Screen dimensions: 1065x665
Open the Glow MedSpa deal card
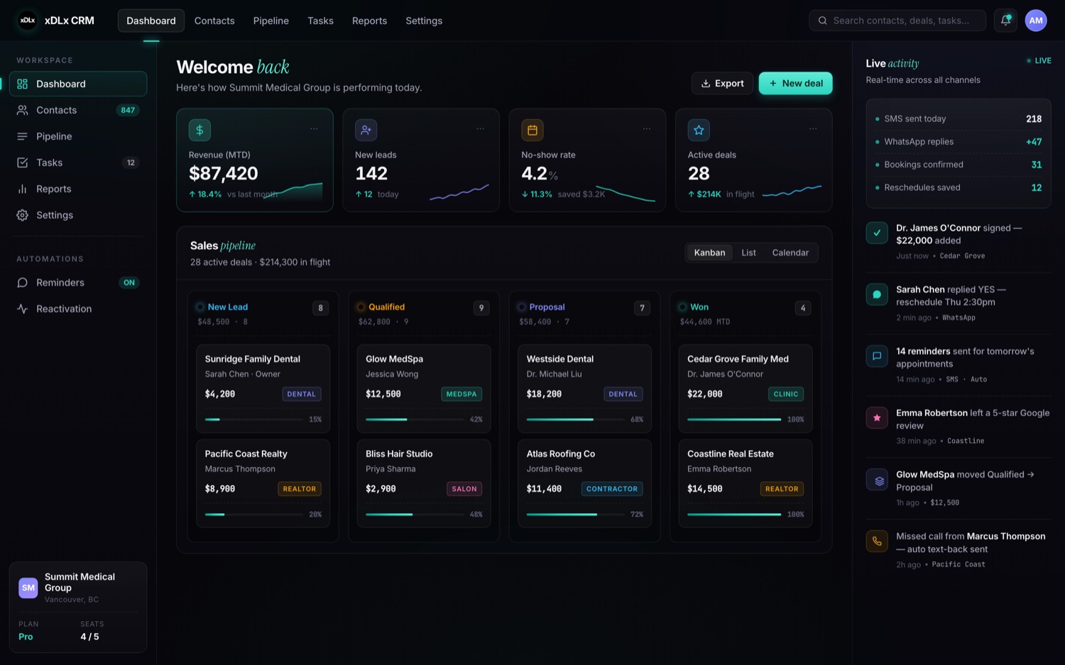pyautogui.click(x=424, y=388)
